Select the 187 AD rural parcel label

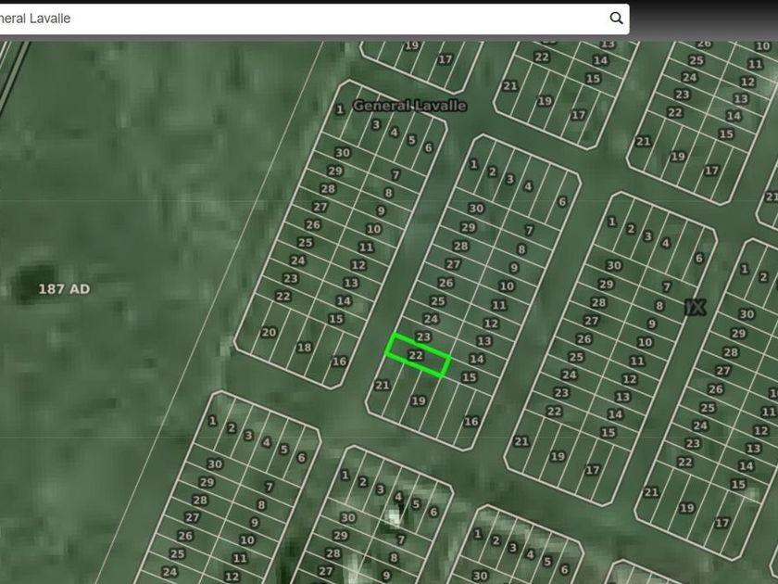click(x=64, y=289)
